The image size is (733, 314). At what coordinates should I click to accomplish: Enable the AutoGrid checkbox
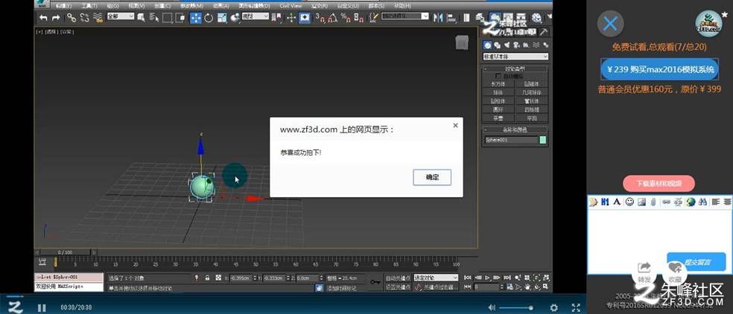click(498, 76)
